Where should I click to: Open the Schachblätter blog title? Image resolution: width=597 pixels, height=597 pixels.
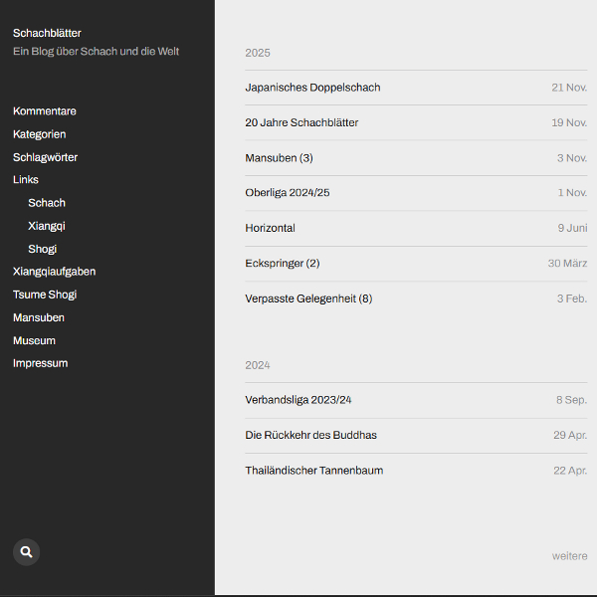click(47, 33)
